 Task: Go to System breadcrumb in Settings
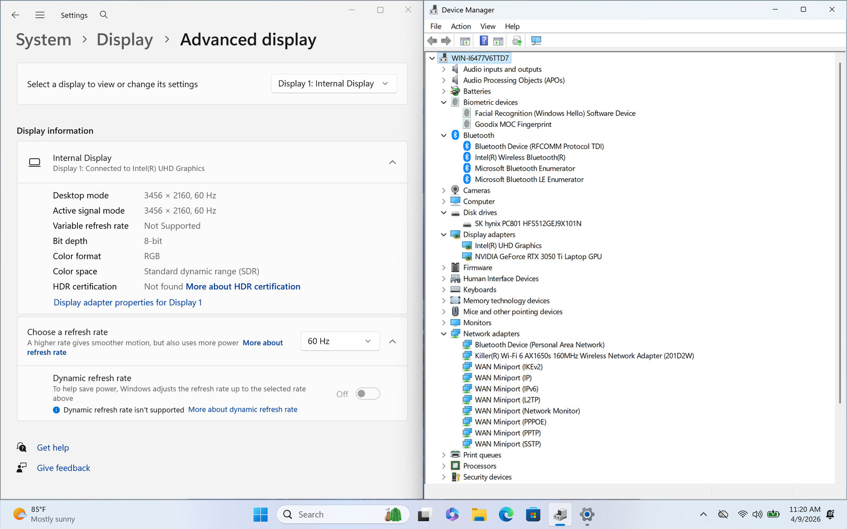[x=43, y=40]
